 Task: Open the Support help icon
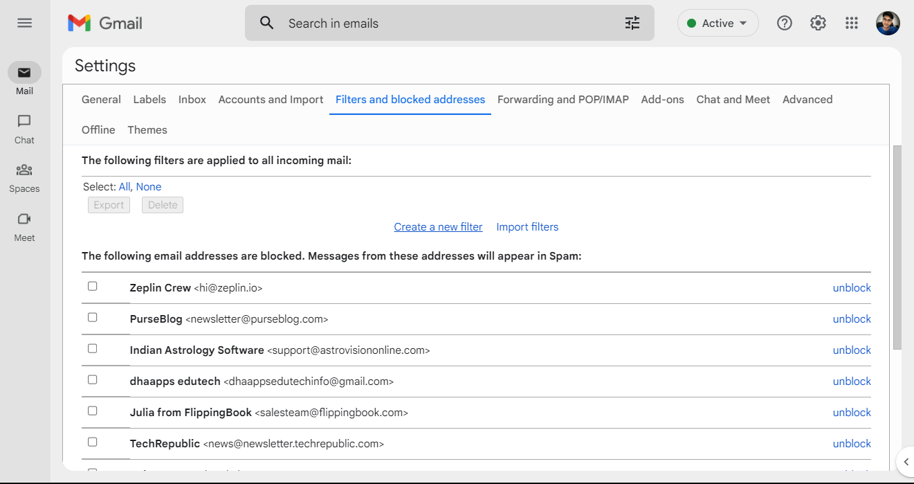pyautogui.click(x=784, y=23)
